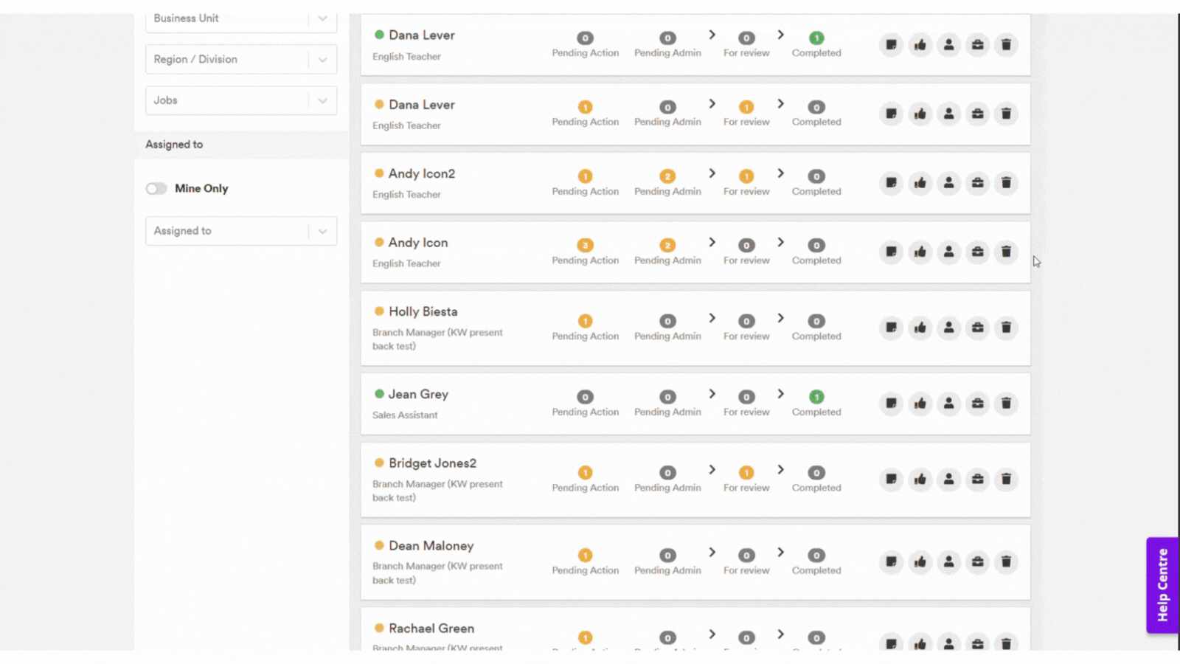The height and width of the screenshot is (664, 1180).
Task: Click briefcase icon in Andy Icon row
Action: pos(978,252)
